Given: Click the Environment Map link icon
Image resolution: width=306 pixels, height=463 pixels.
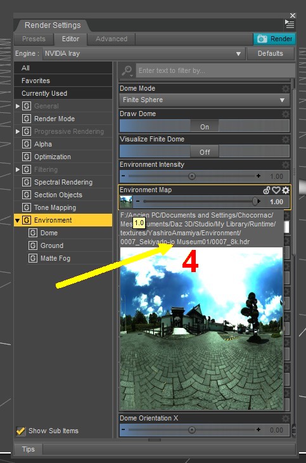Looking at the screenshot, I should [267, 190].
